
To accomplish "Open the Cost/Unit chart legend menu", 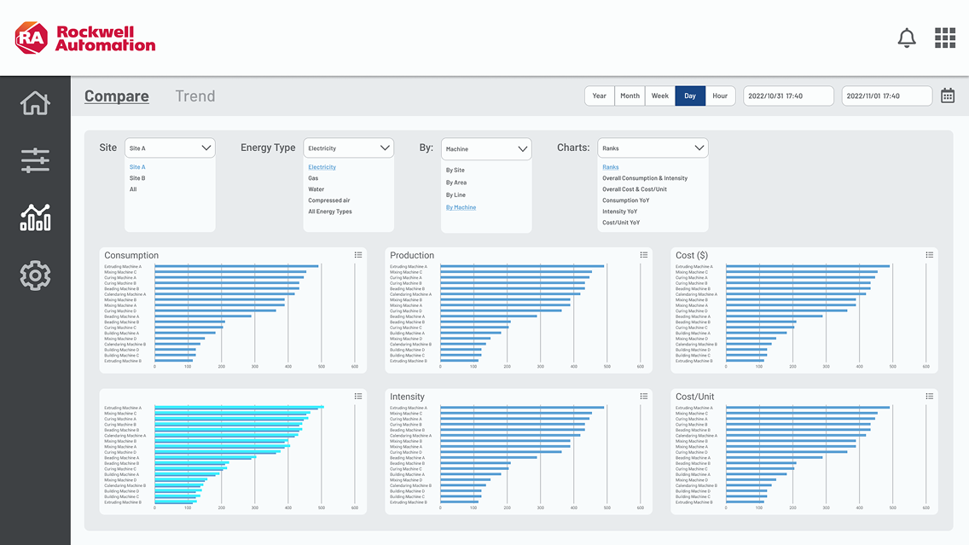I will coord(929,396).
